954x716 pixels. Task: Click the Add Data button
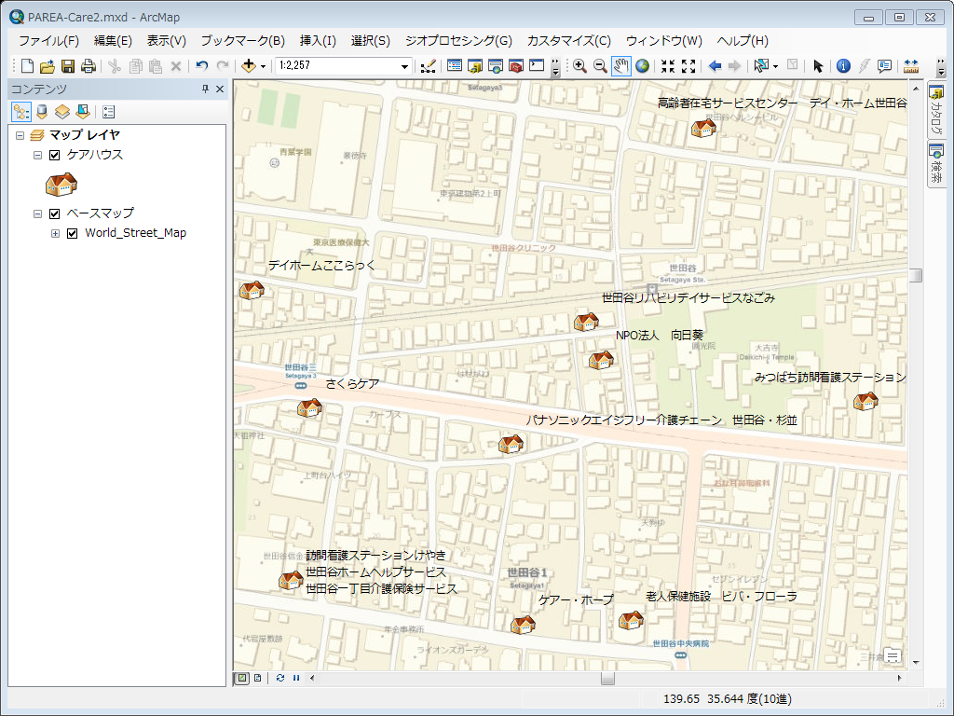point(248,66)
